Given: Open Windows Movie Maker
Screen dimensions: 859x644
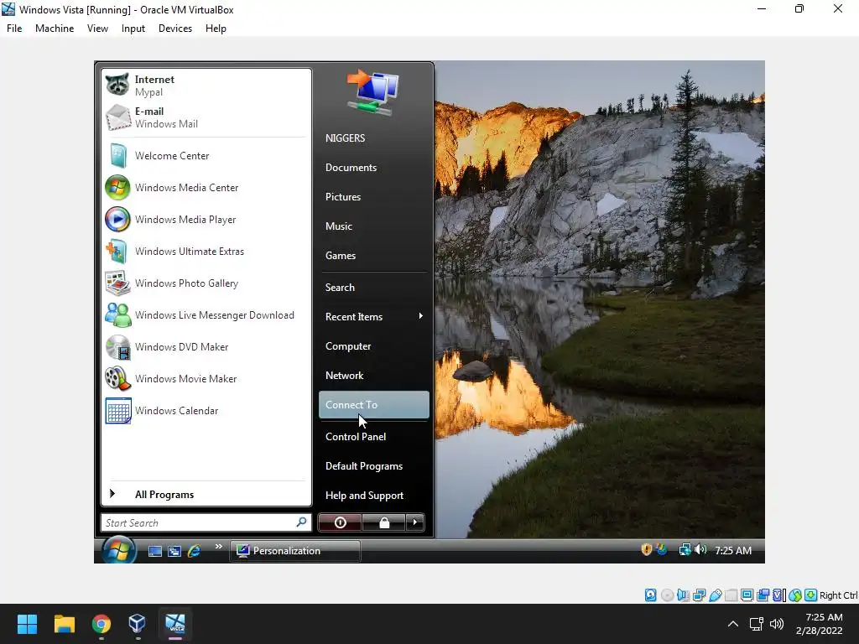Looking at the screenshot, I should point(206,378).
